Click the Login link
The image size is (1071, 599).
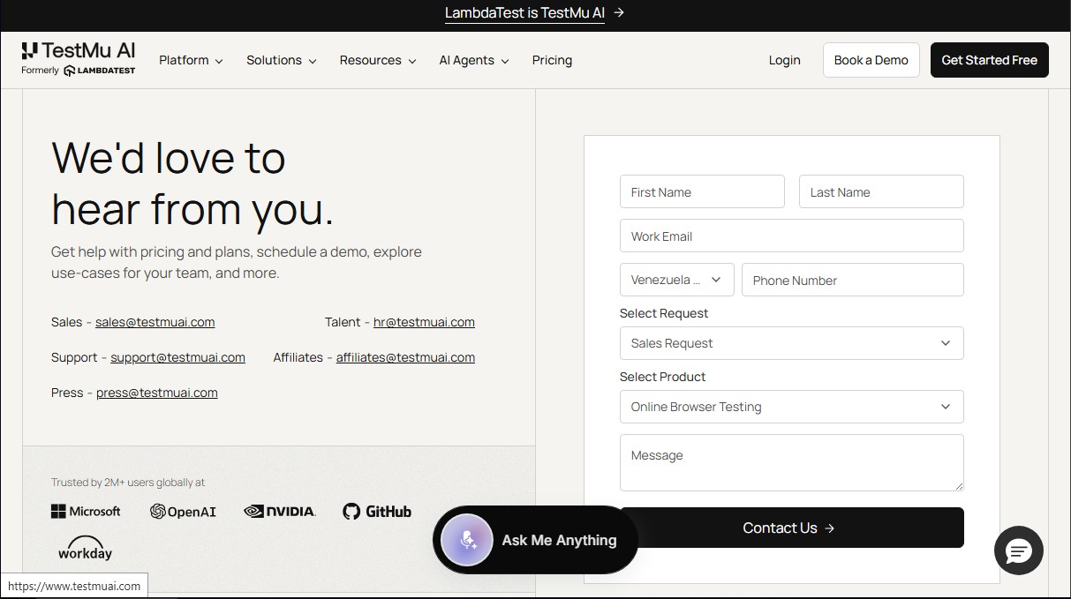[x=784, y=60]
